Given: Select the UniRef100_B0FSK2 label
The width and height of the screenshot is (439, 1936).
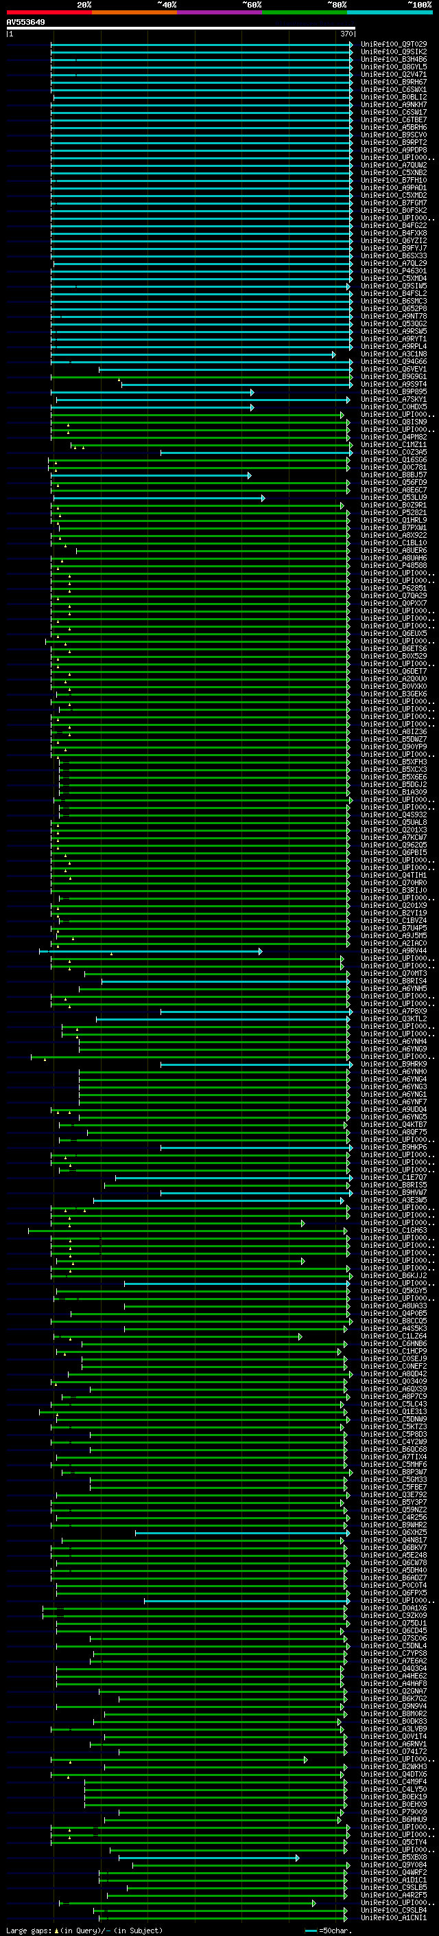Looking at the screenshot, I should (394, 210).
